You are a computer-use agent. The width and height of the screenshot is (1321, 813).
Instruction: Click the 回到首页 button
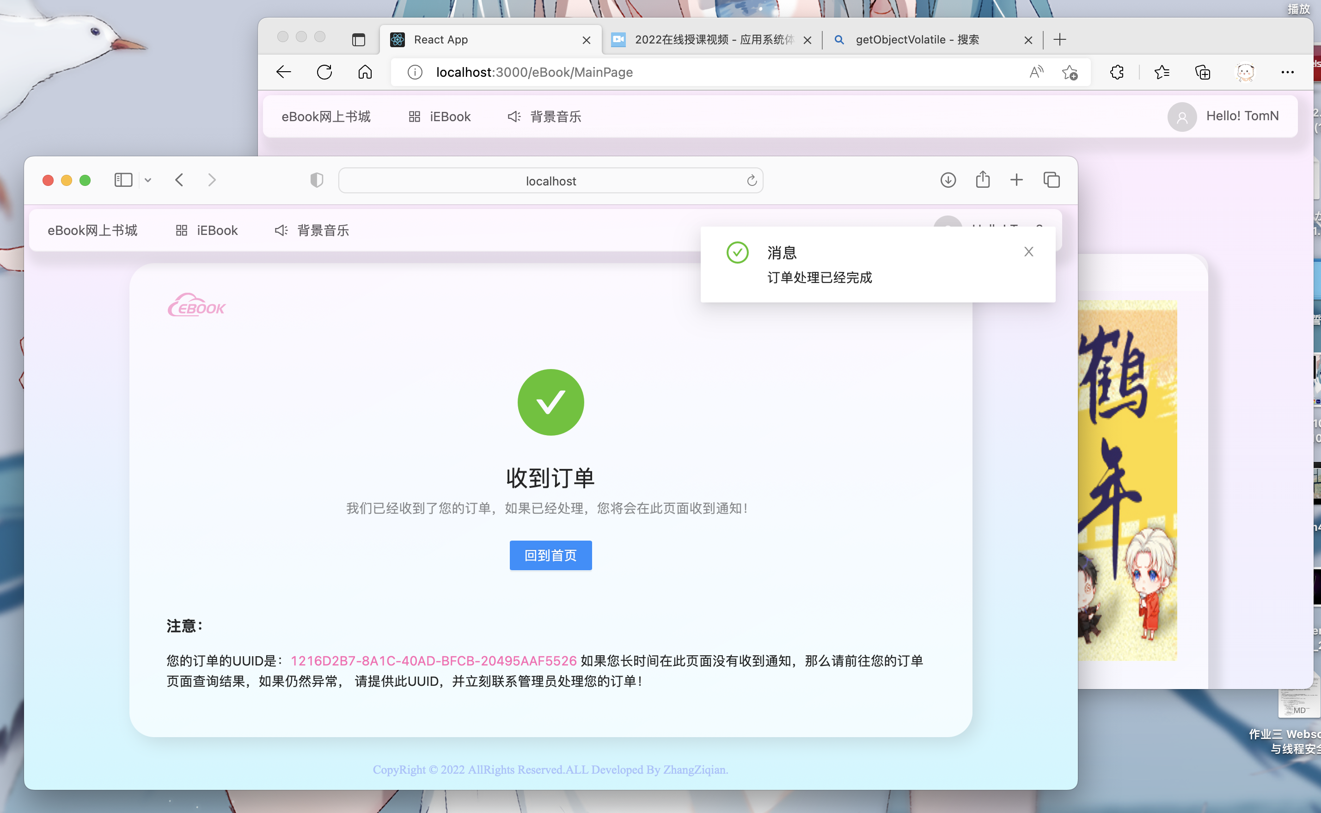(x=550, y=555)
